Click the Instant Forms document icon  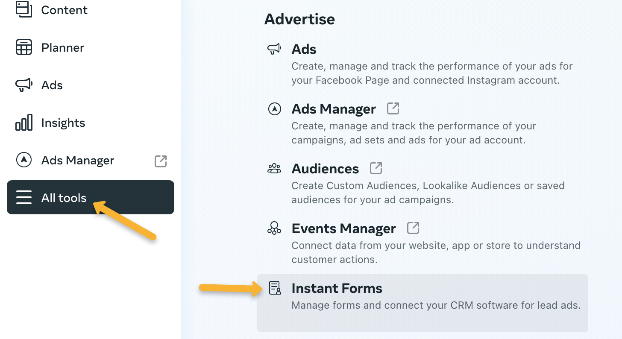[x=275, y=288]
